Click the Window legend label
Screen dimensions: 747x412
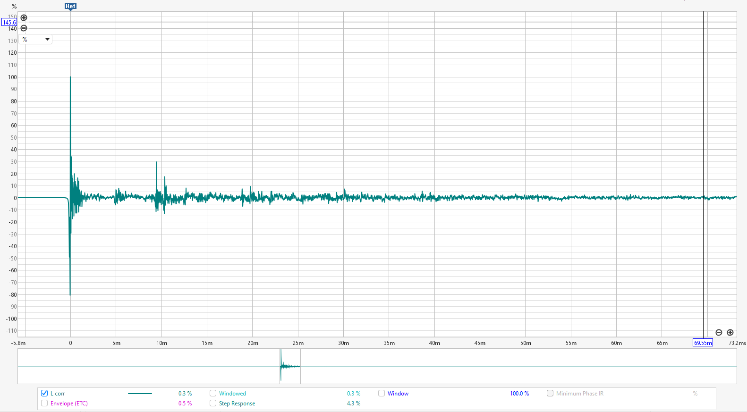398,394
